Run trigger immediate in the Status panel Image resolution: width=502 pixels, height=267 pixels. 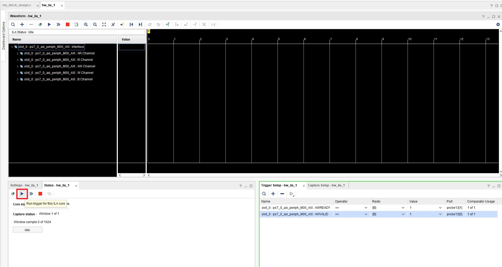(x=31, y=194)
